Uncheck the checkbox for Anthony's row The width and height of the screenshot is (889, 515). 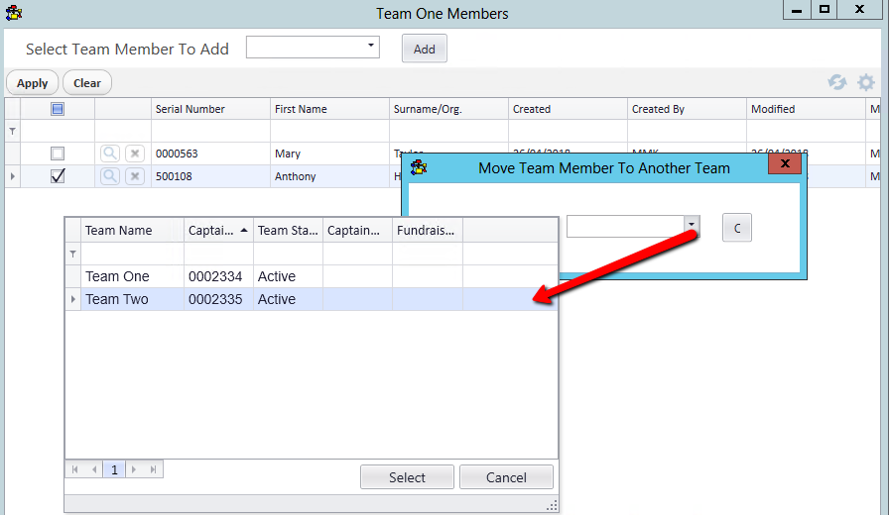[58, 176]
